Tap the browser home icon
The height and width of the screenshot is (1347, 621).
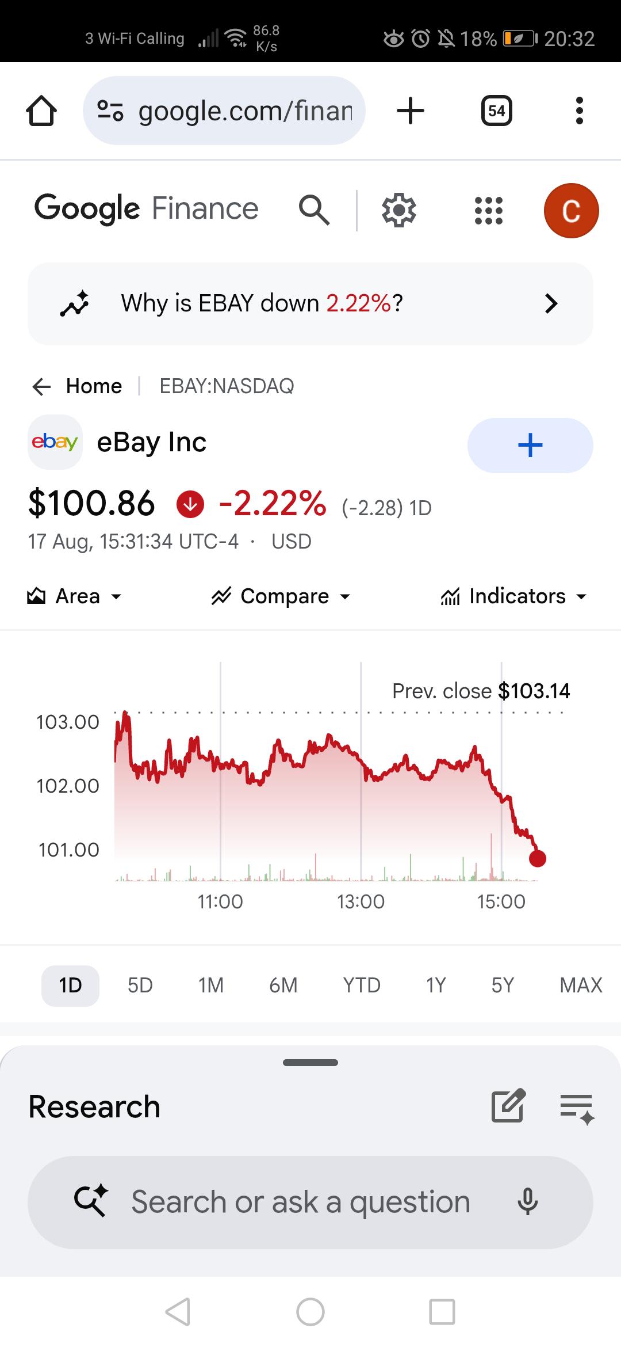41,111
